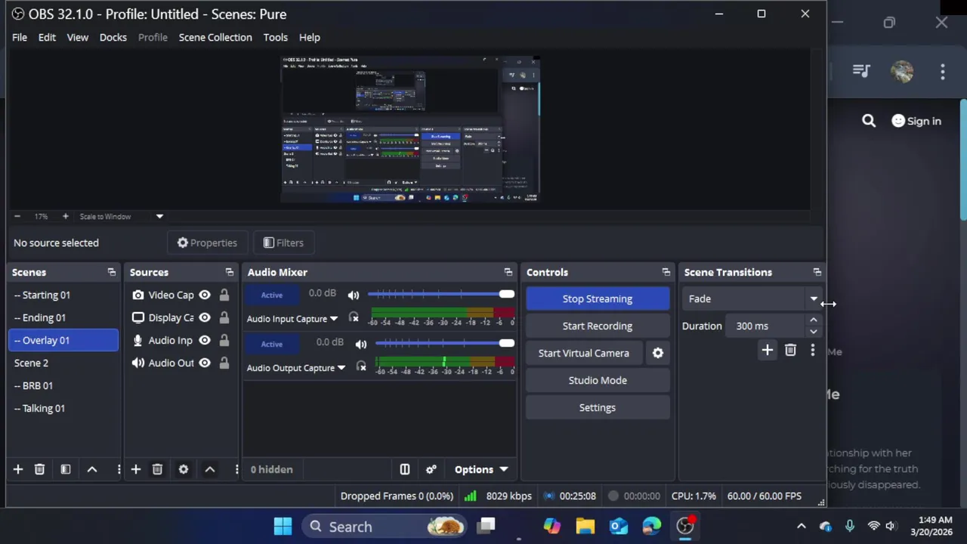Decrease transition duration with down arrow
The height and width of the screenshot is (544, 967).
click(x=814, y=331)
